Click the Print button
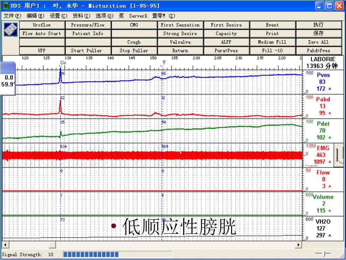The height and width of the screenshot is (260, 346). (273, 34)
